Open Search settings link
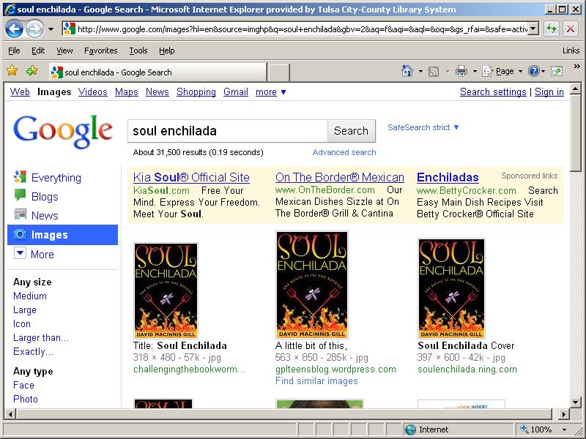 pos(493,92)
